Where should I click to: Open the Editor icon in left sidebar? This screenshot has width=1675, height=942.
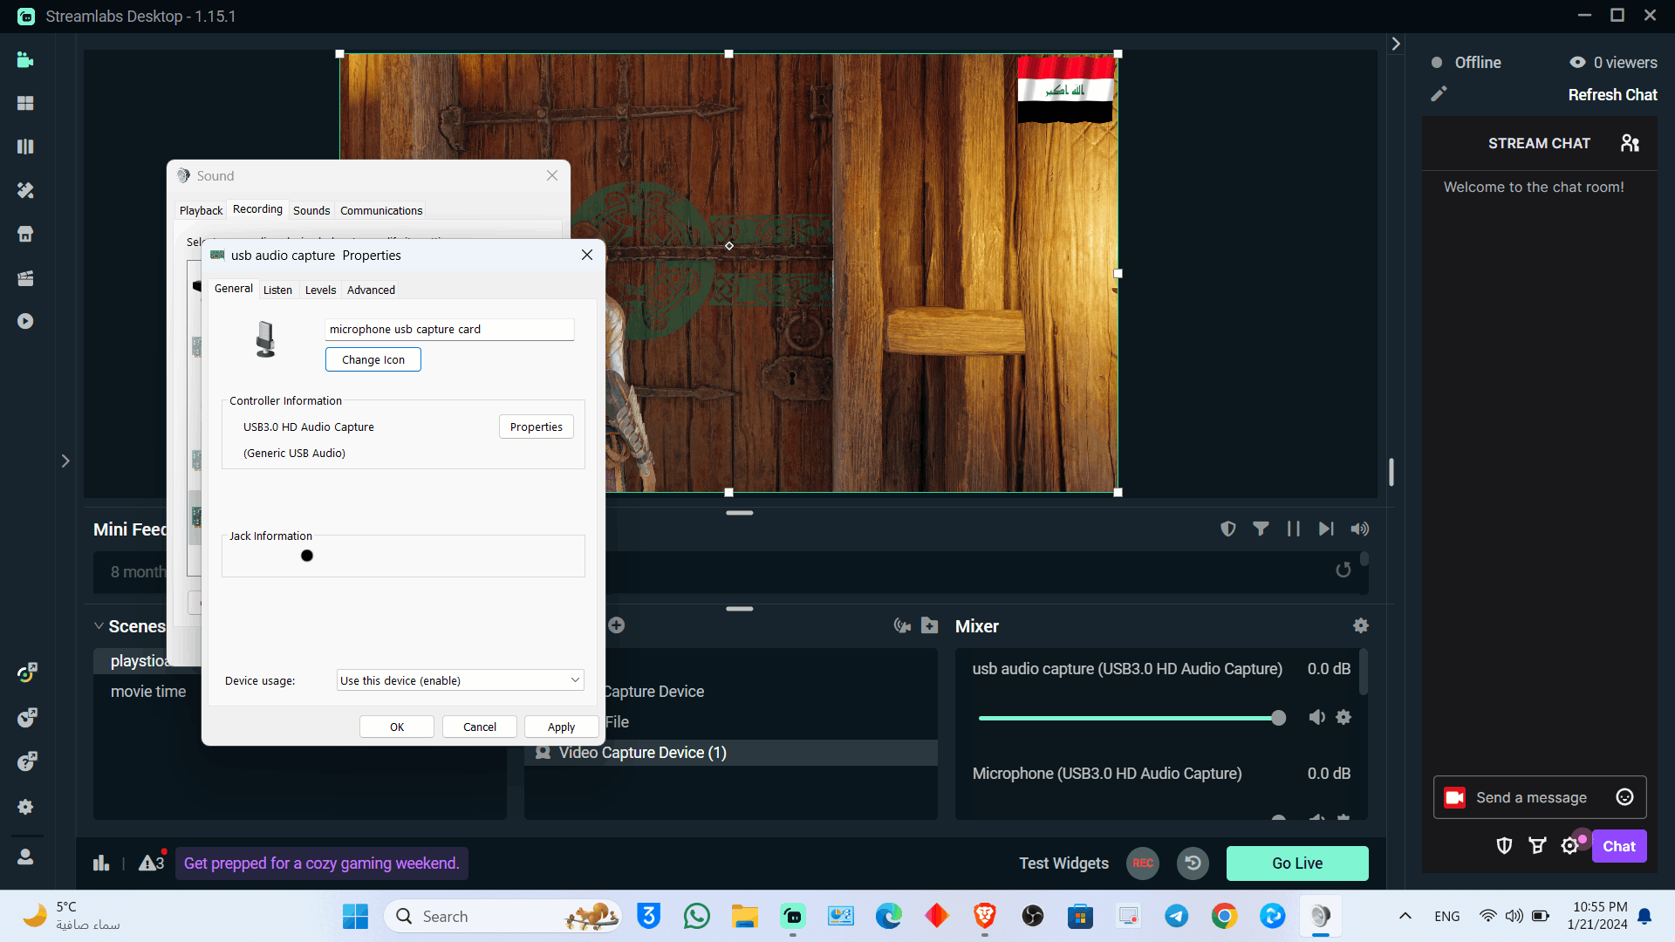[x=25, y=60]
